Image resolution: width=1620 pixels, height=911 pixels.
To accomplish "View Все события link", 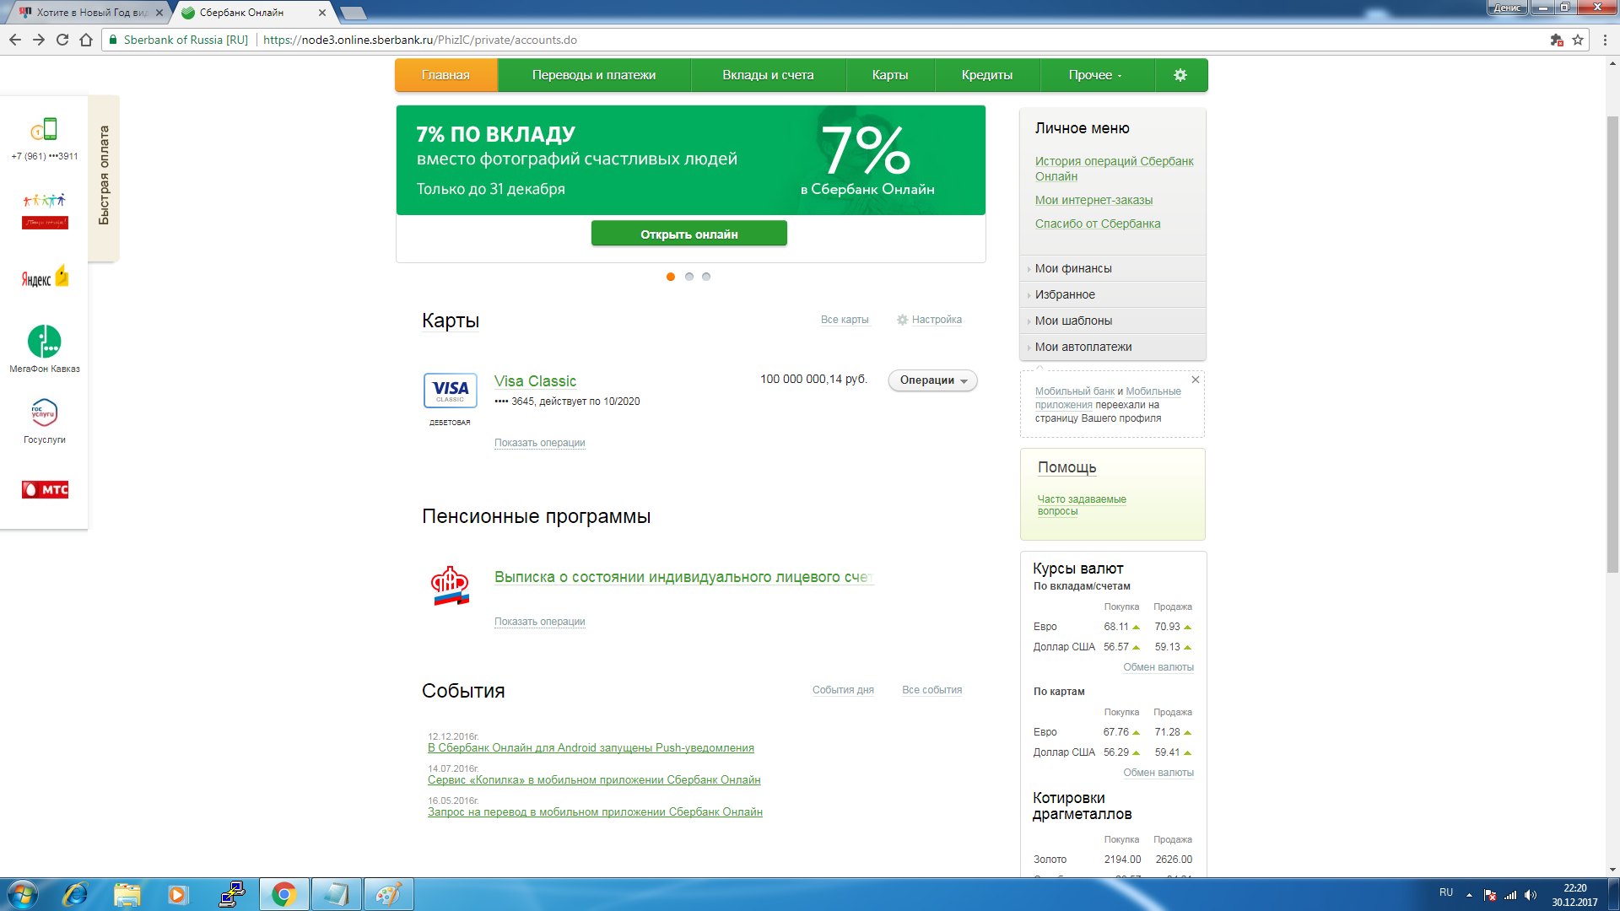I will [x=931, y=690].
